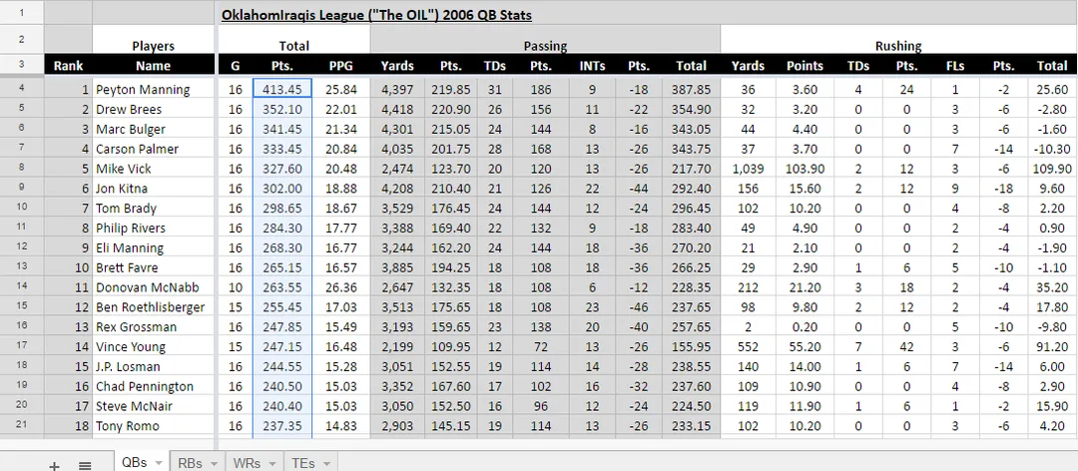Click the PPG column header

pyautogui.click(x=341, y=65)
